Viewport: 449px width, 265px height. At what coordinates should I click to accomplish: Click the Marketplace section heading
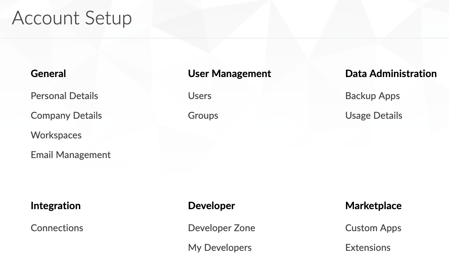(x=374, y=206)
